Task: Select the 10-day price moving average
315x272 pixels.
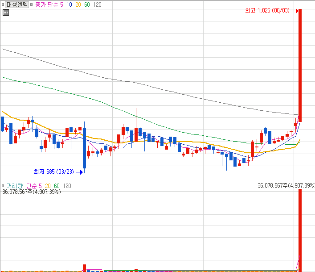Action: coord(70,4)
